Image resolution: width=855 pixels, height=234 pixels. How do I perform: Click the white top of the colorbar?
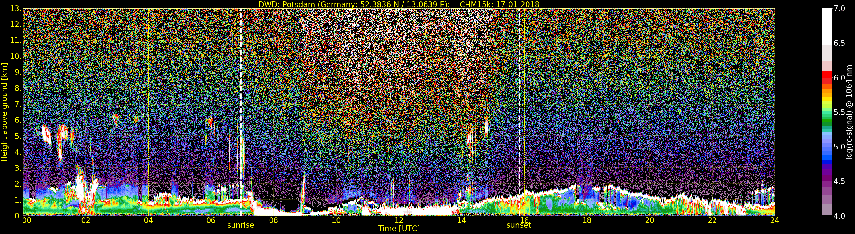[827, 26]
